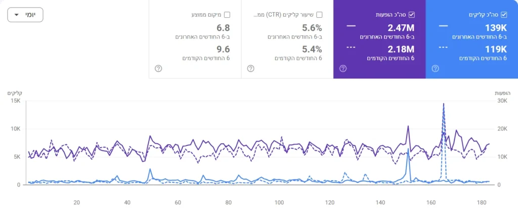
Task: Click the tallest impressions spike near day 165
Action: point(443,104)
